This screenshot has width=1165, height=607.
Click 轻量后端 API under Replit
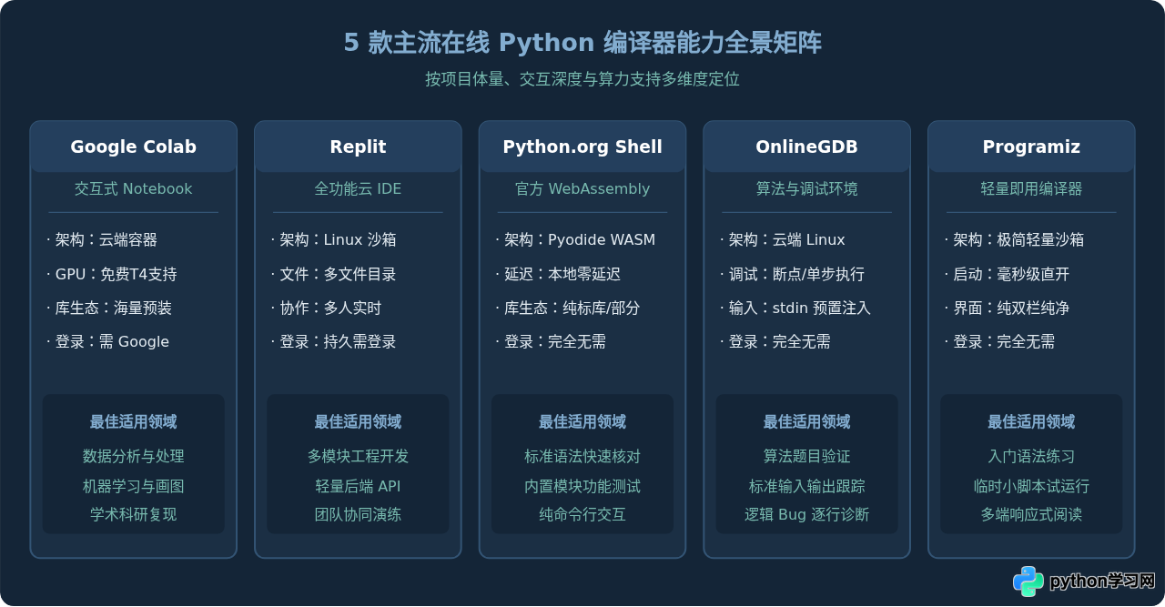tap(358, 486)
